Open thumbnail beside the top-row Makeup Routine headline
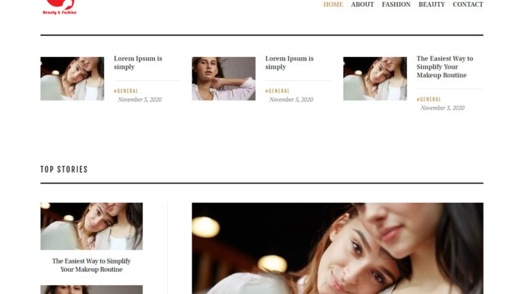The image size is (523, 294). pyautogui.click(x=375, y=79)
